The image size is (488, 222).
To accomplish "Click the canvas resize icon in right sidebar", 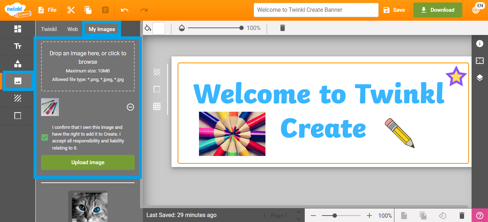I will coord(480,61).
